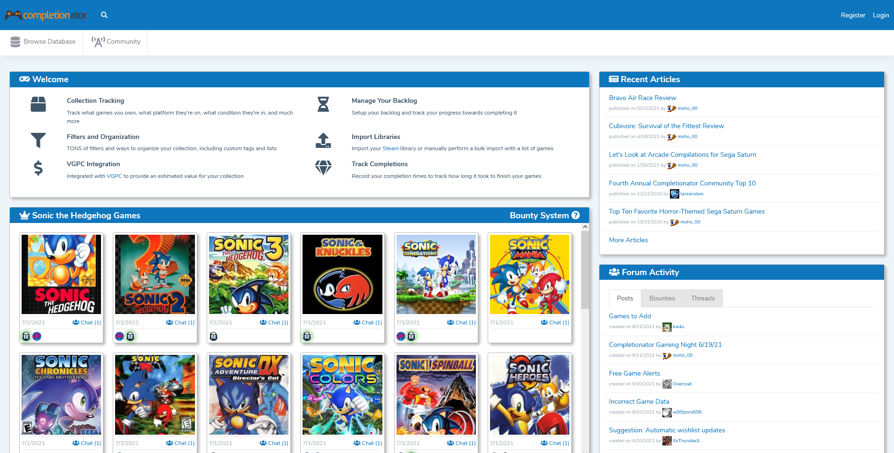
Task: Open the Bravo Air Race Review article
Action: [x=642, y=98]
